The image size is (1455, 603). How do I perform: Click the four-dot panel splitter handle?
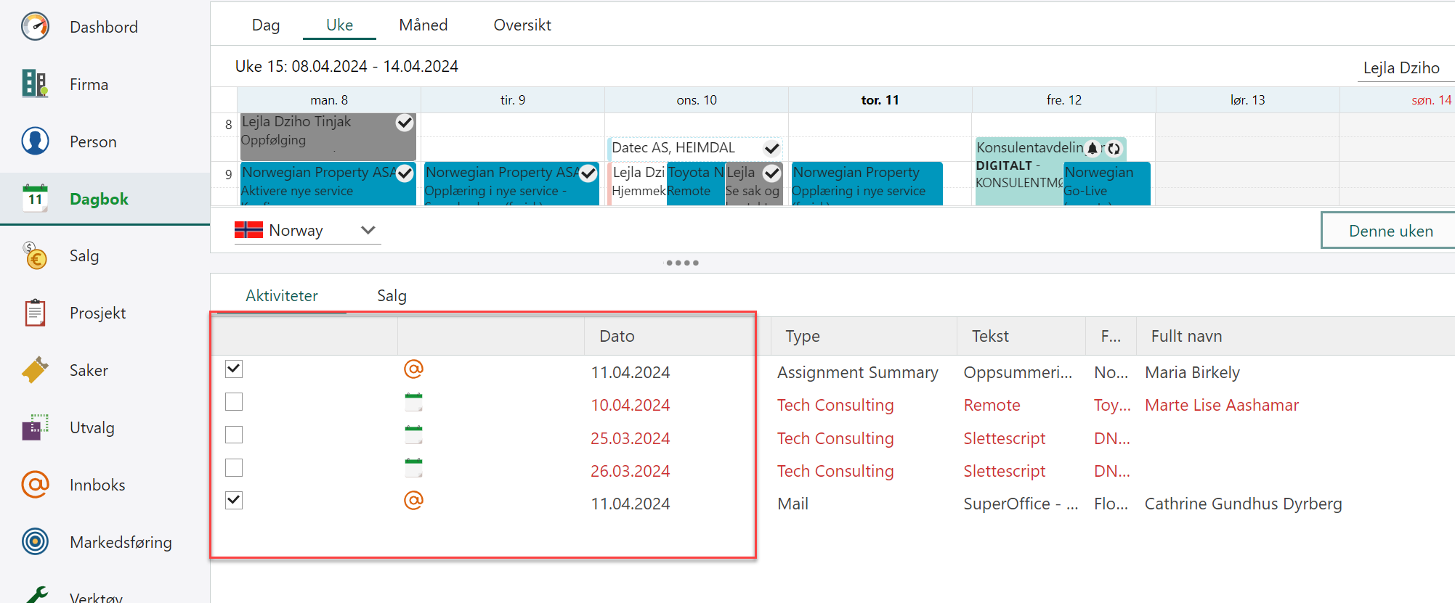[x=682, y=263]
